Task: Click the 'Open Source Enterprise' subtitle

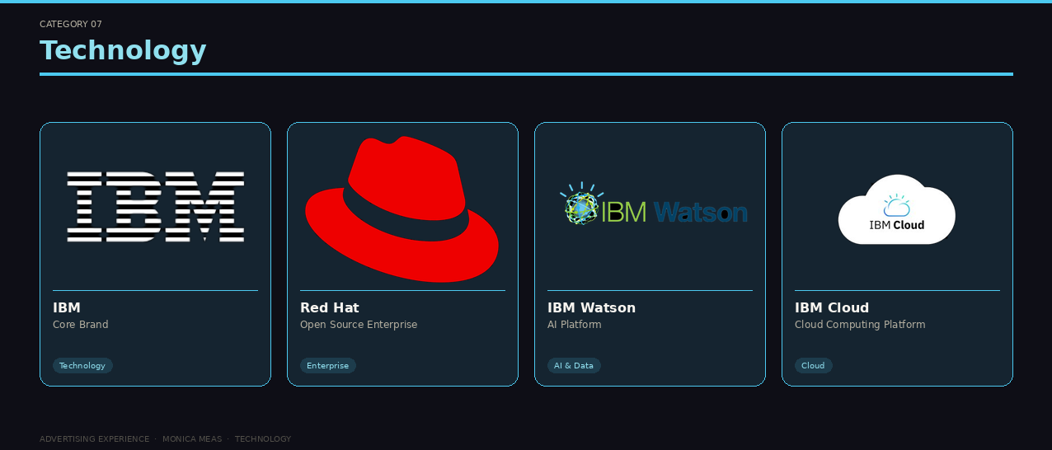Action: point(359,325)
